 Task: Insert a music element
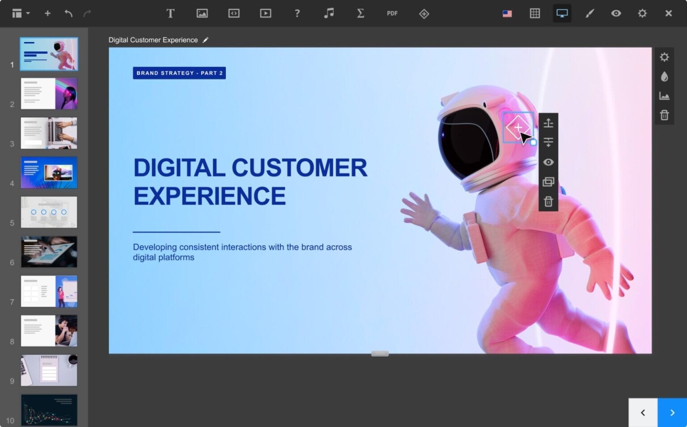(329, 13)
